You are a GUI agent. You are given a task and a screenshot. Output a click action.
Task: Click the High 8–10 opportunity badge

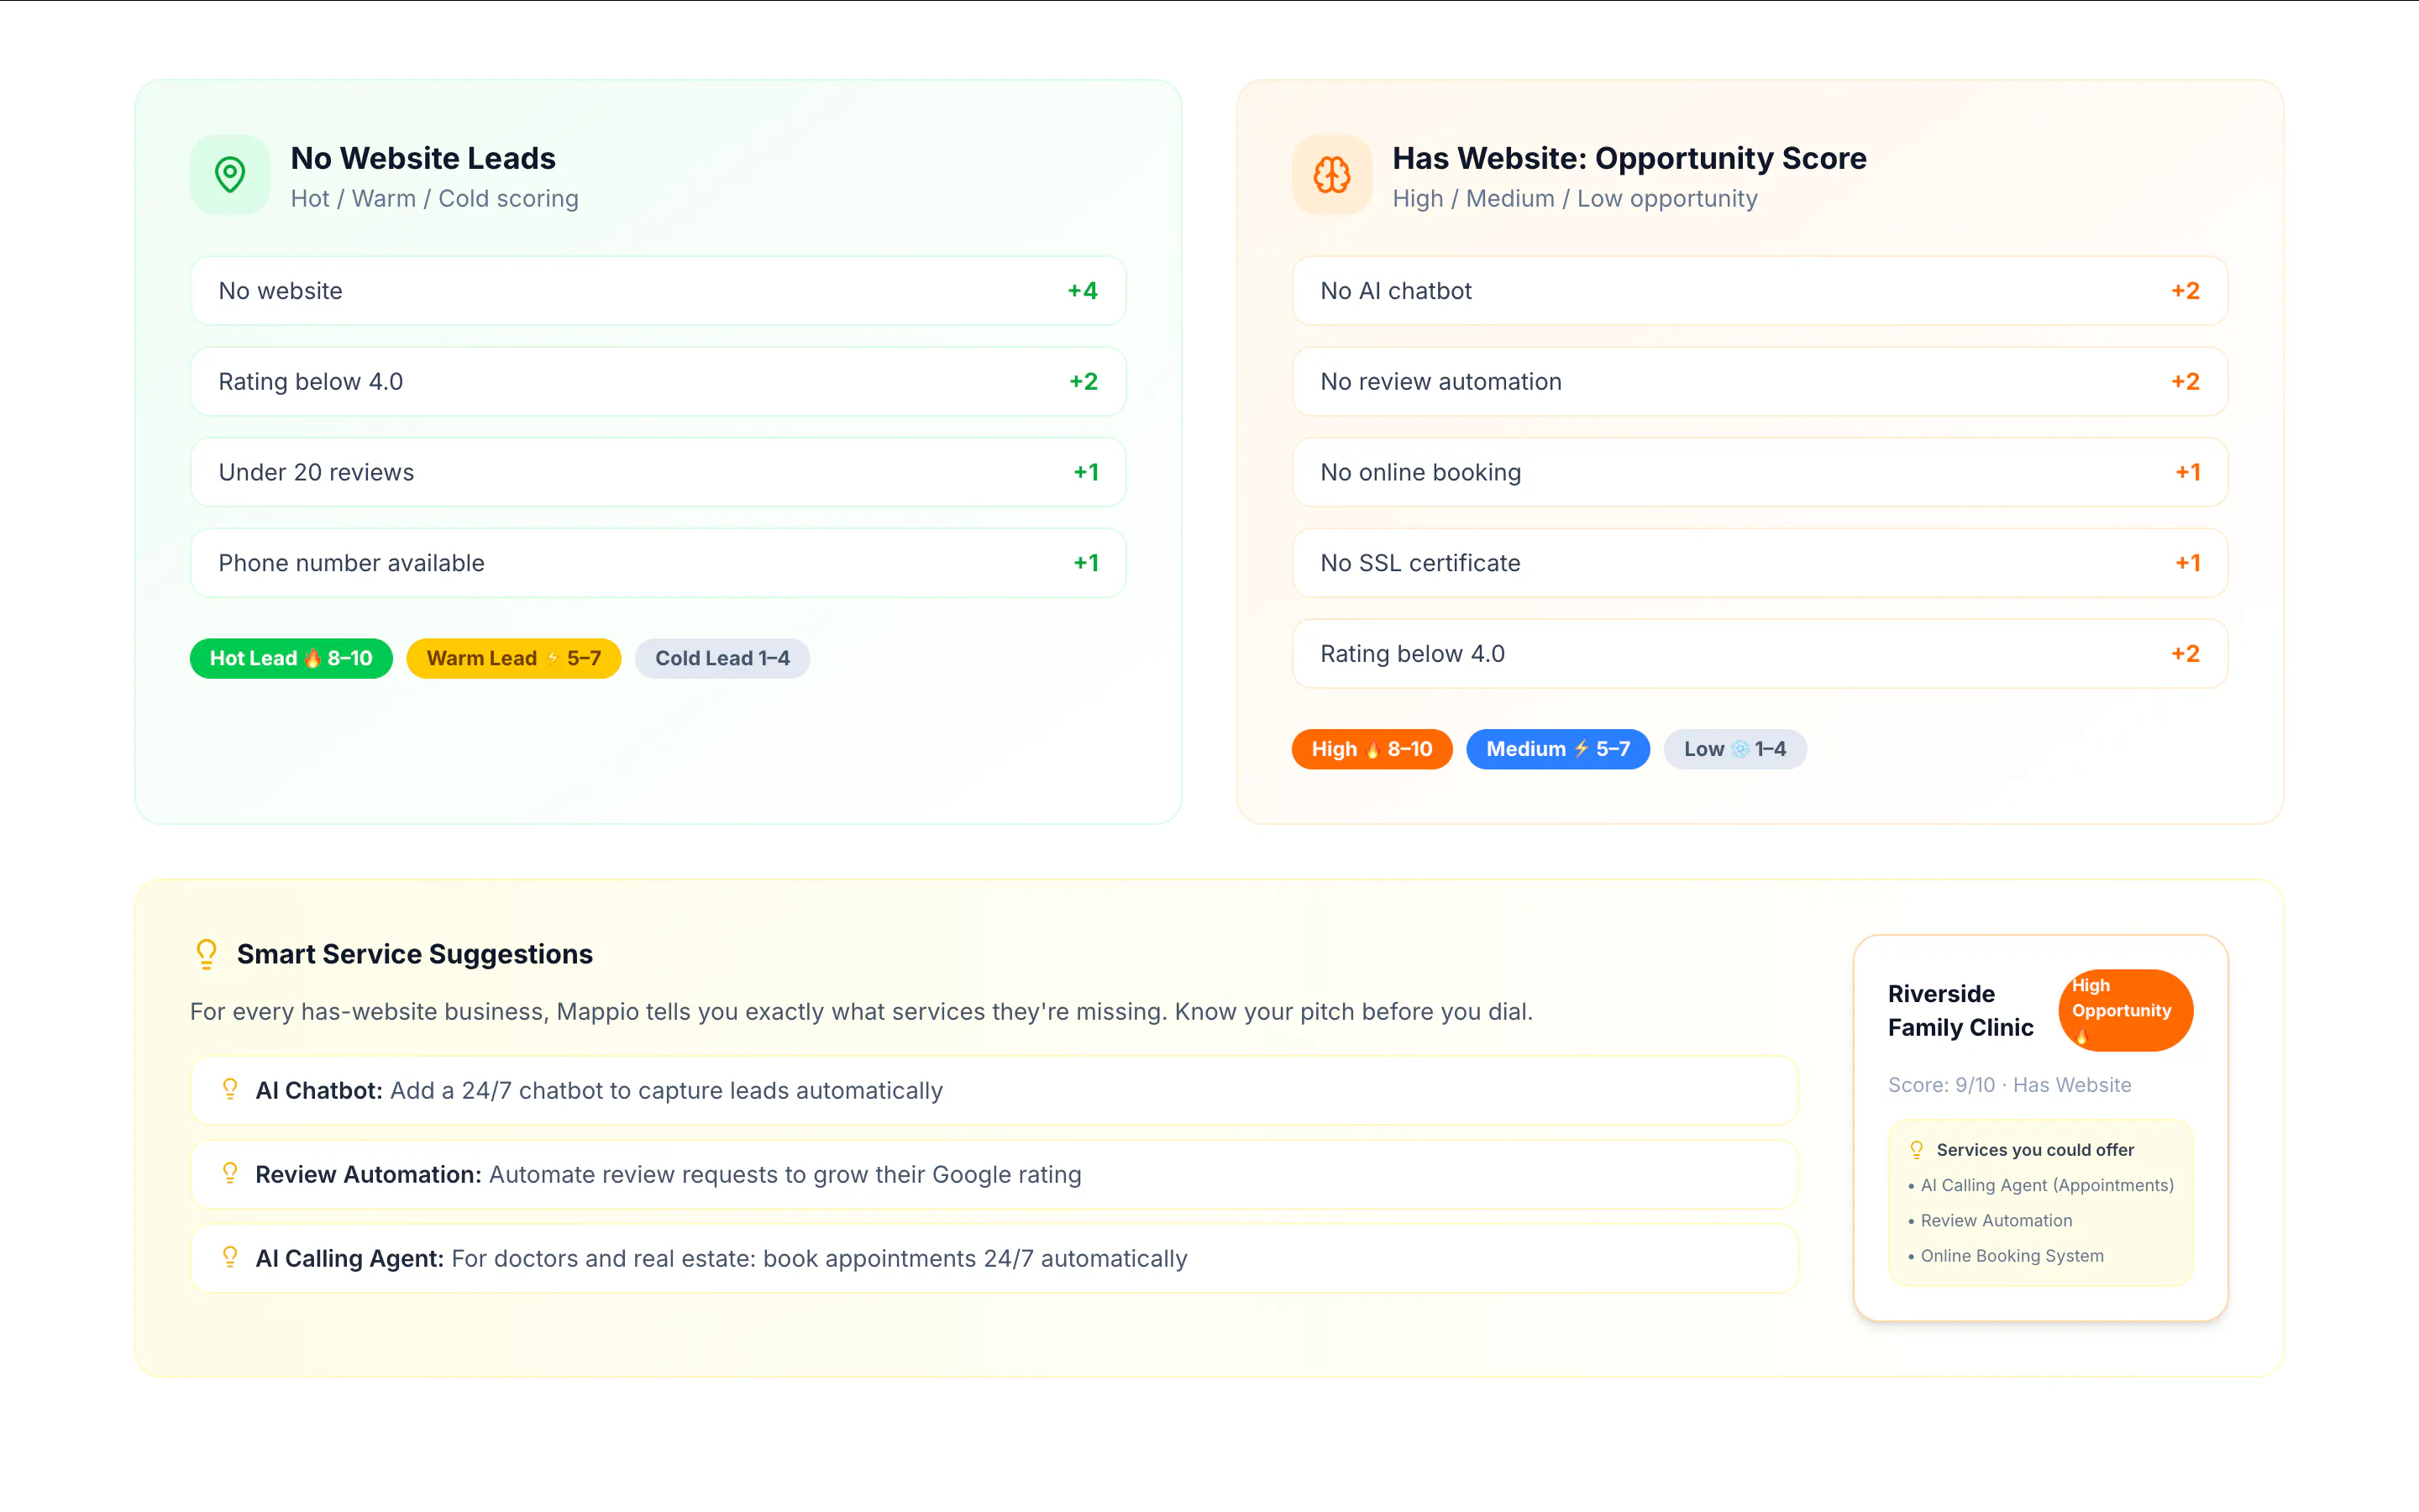pos(1372,749)
